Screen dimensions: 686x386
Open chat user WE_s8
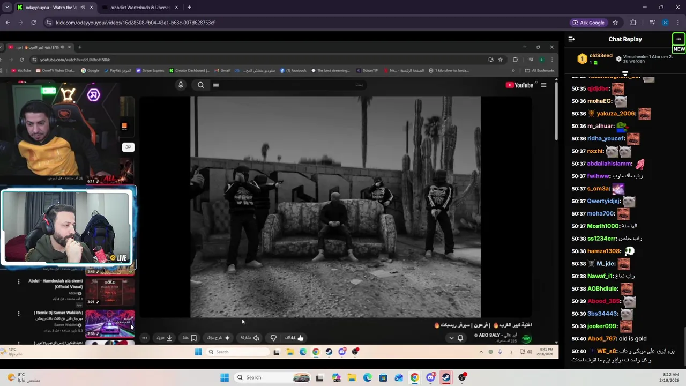tap(607, 351)
